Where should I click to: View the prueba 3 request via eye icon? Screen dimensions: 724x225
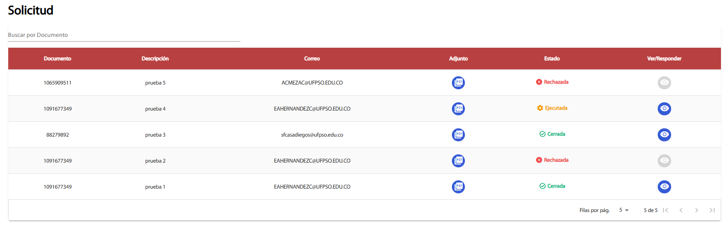[x=664, y=134]
